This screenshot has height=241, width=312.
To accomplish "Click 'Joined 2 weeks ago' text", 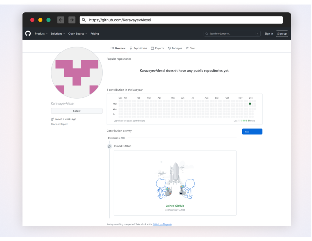I will tap(66, 119).
